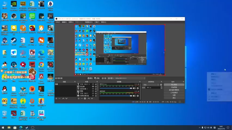Image resolution: width=232 pixels, height=130 pixels.
Task: Move the selected source up
Action: pyautogui.click(x=89, y=99)
